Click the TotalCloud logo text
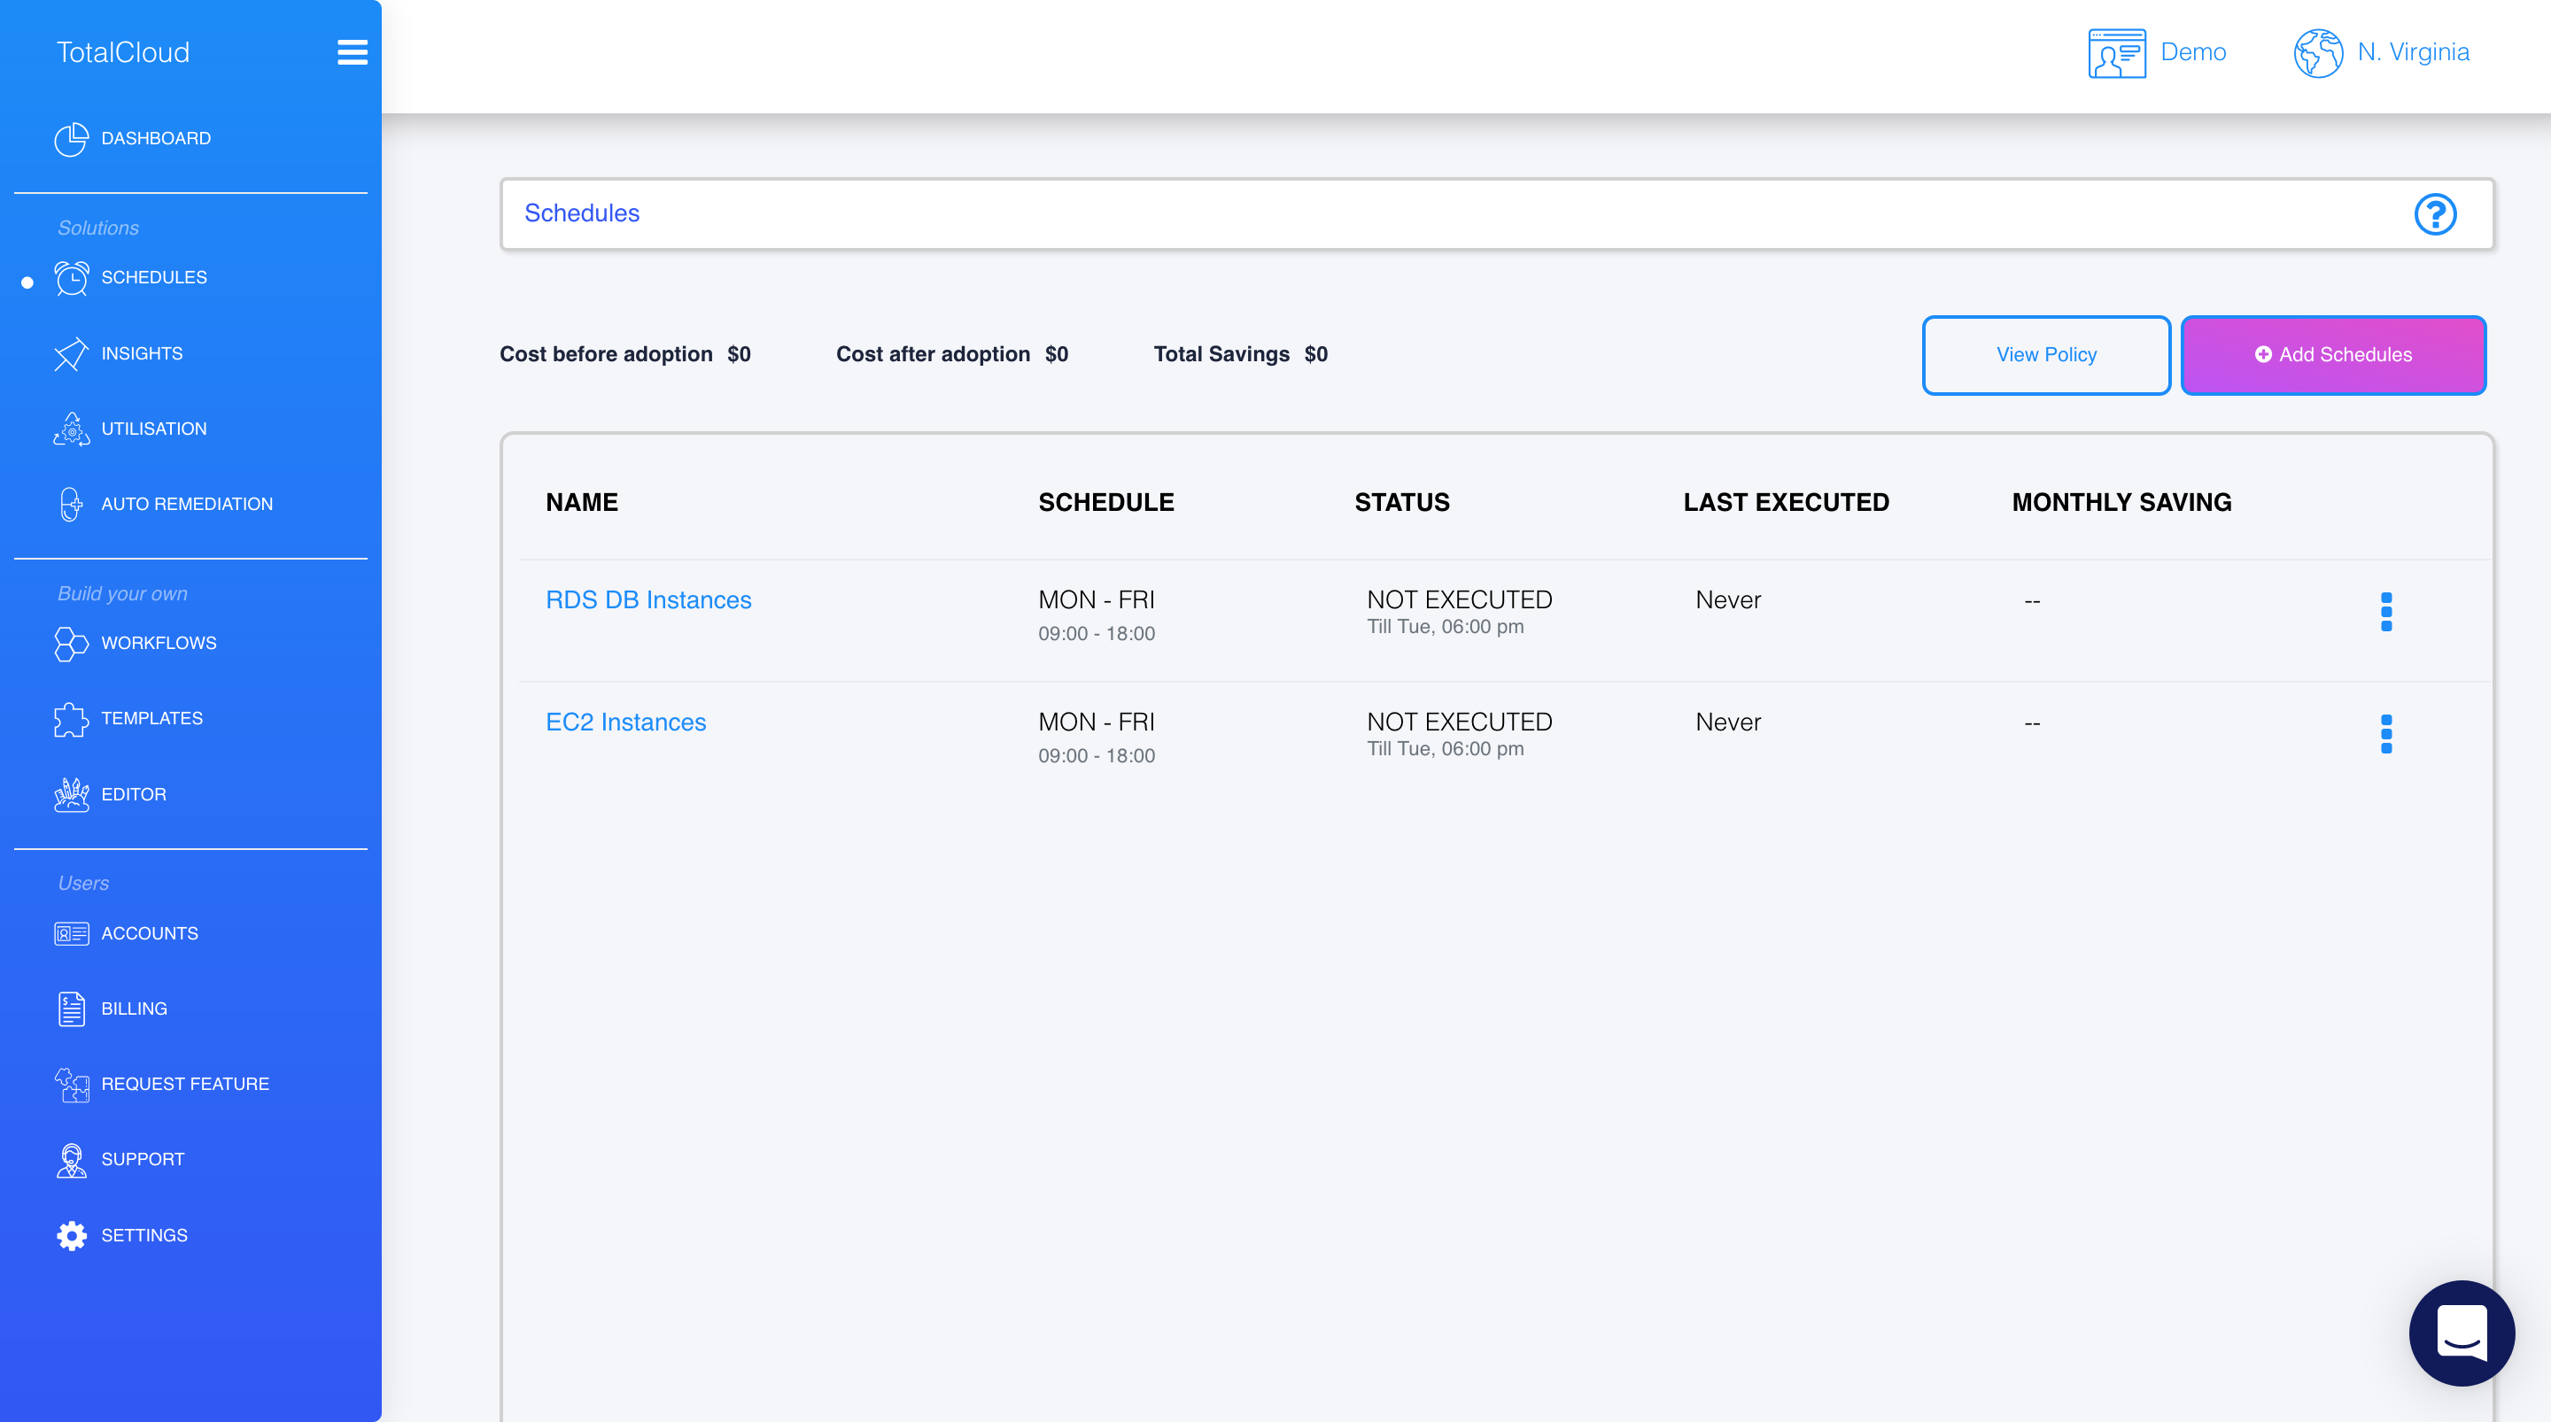Viewport: 2551px width, 1422px height. pyautogui.click(x=123, y=52)
